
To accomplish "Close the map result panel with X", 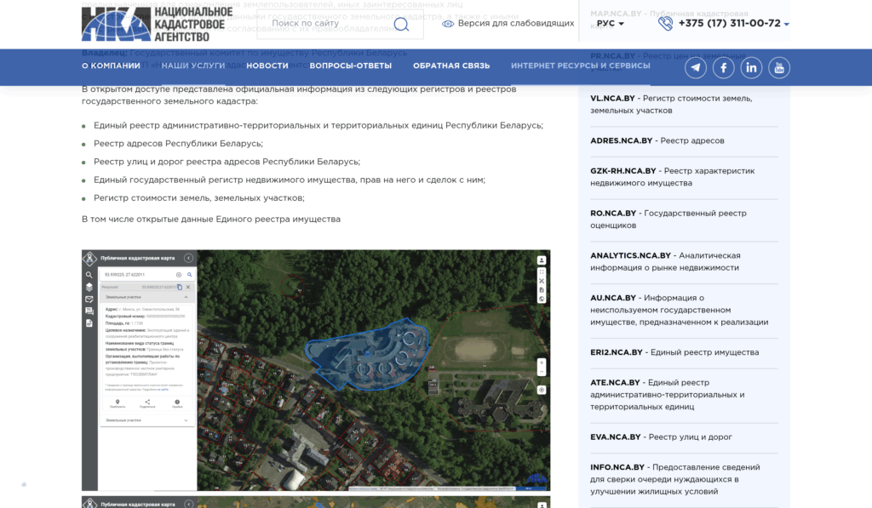I will [188, 287].
